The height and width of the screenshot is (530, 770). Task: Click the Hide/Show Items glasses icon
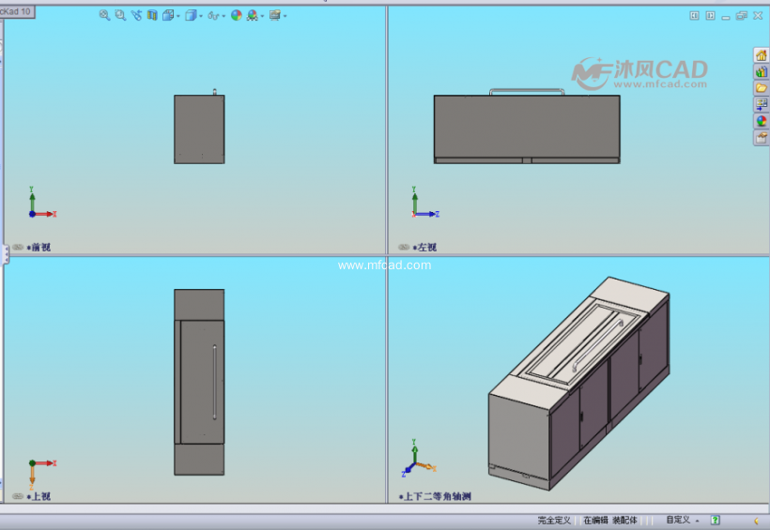click(x=213, y=16)
